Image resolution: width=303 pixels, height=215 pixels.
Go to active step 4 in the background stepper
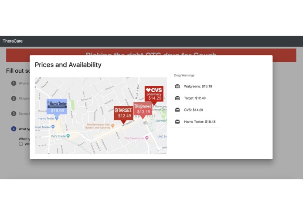14,129
